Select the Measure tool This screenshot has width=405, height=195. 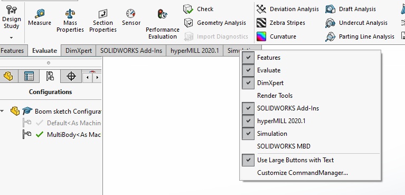click(40, 17)
